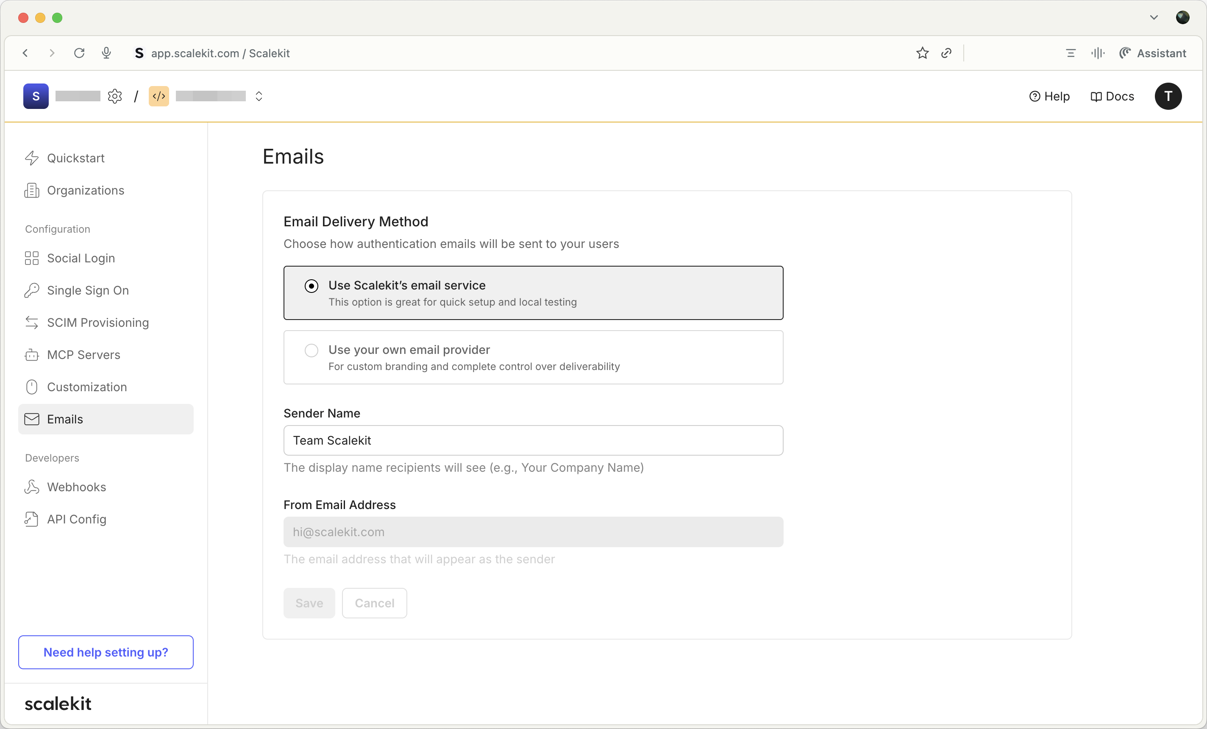Image resolution: width=1207 pixels, height=729 pixels.
Task: Click the SCIM Provisioning icon
Action: tap(31, 323)
